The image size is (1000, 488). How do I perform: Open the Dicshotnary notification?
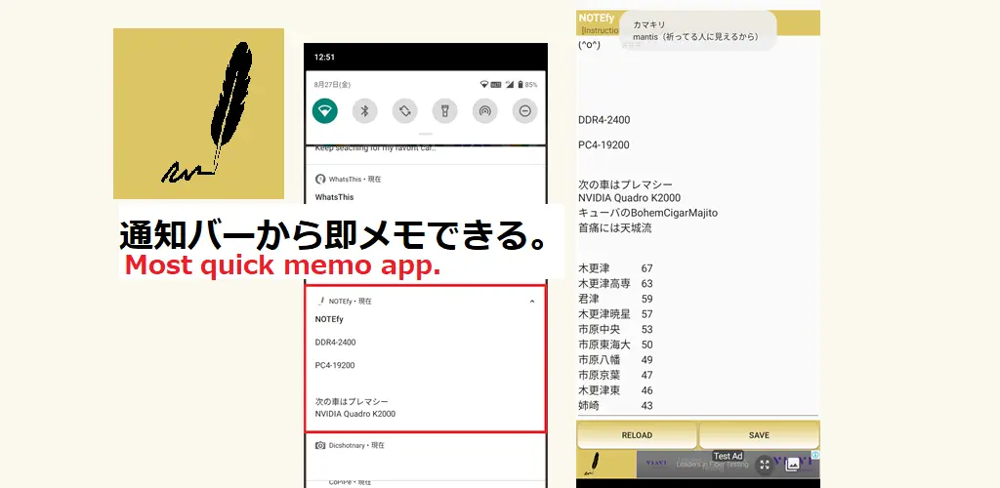[351, 445]
